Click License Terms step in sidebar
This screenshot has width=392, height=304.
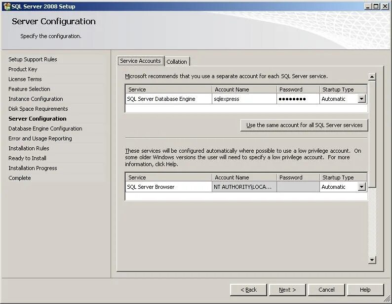point(25,79)
